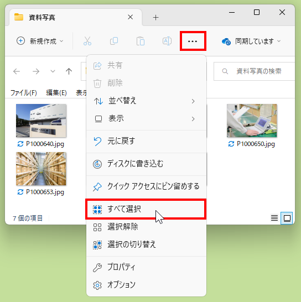The image size is (301, 302).
Task: Click the cut scissors icon in toolbar
Action: [x=87, y=41]
